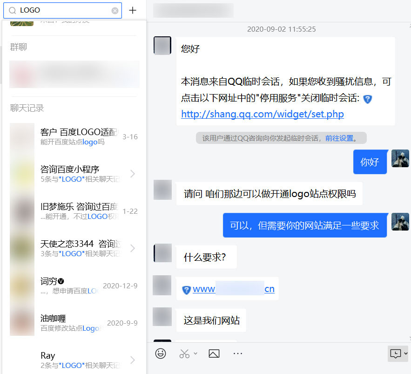The height and width of the screenshot is (374, 411).
Task: Click the scissors screenshot tool
Action: click(x=184, y=354)
